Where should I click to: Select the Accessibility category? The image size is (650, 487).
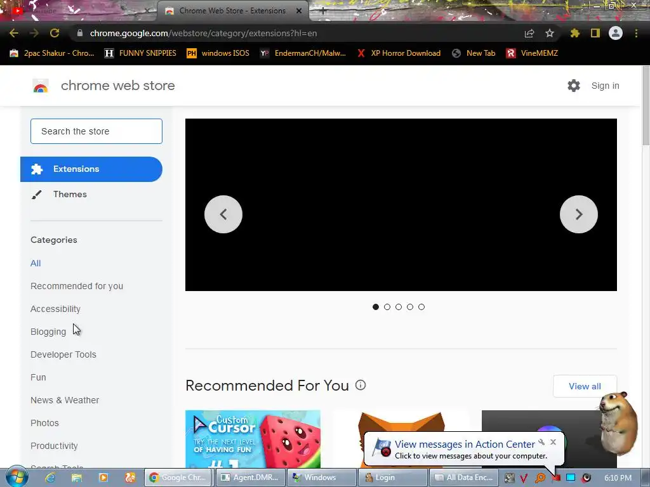point(56,309)
